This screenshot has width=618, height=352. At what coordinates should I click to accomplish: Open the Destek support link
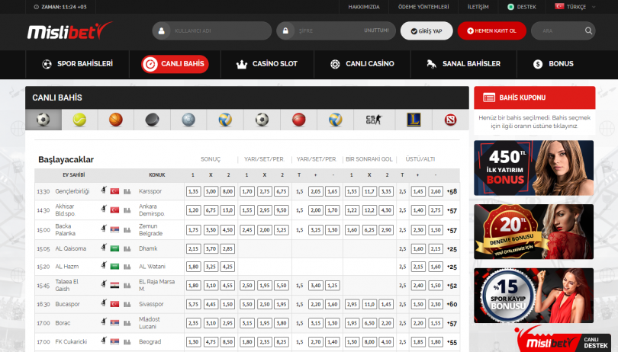pyautogui.click(x=522, y=7)
